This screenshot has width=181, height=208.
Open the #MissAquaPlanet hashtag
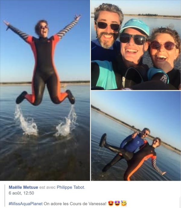click(26, 203)
